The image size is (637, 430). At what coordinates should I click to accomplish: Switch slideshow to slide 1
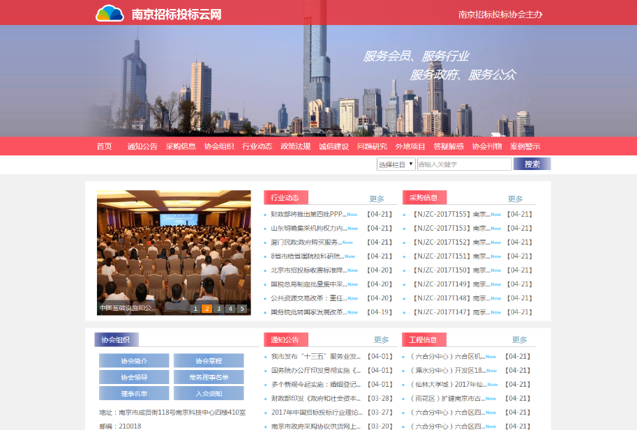(x=195, y=309)
